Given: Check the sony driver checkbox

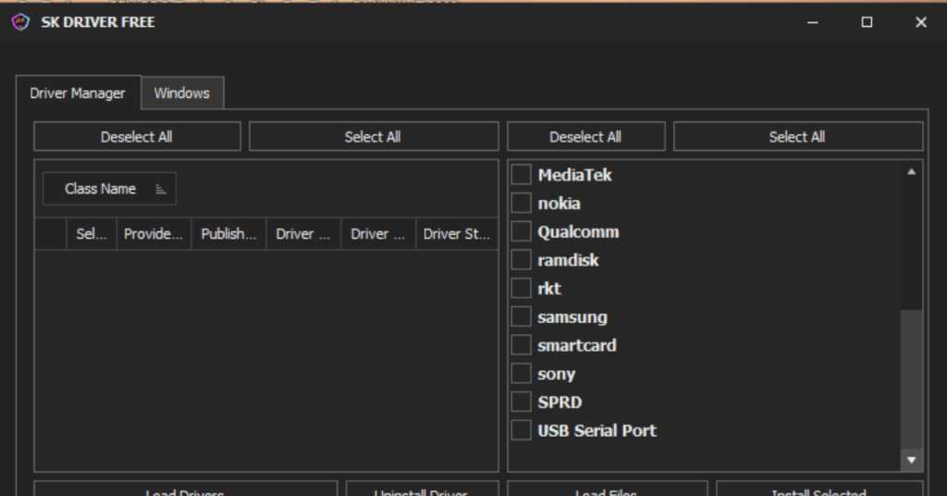Looking at the screenshot, I should [x=522, y=373].
